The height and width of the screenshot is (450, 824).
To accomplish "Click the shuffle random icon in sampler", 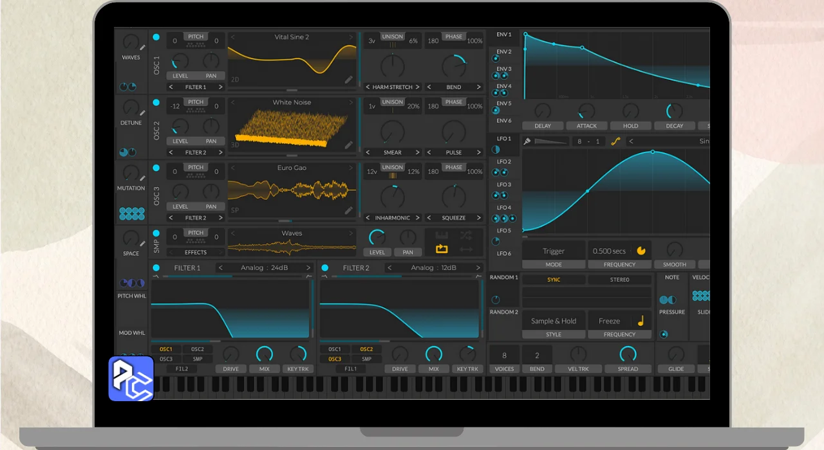I will 467,235.
